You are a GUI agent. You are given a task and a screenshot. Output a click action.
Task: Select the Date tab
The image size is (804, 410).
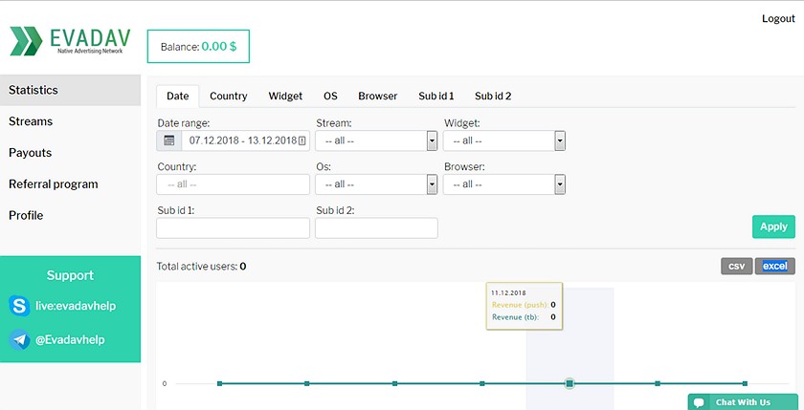[x=177, y=96]
